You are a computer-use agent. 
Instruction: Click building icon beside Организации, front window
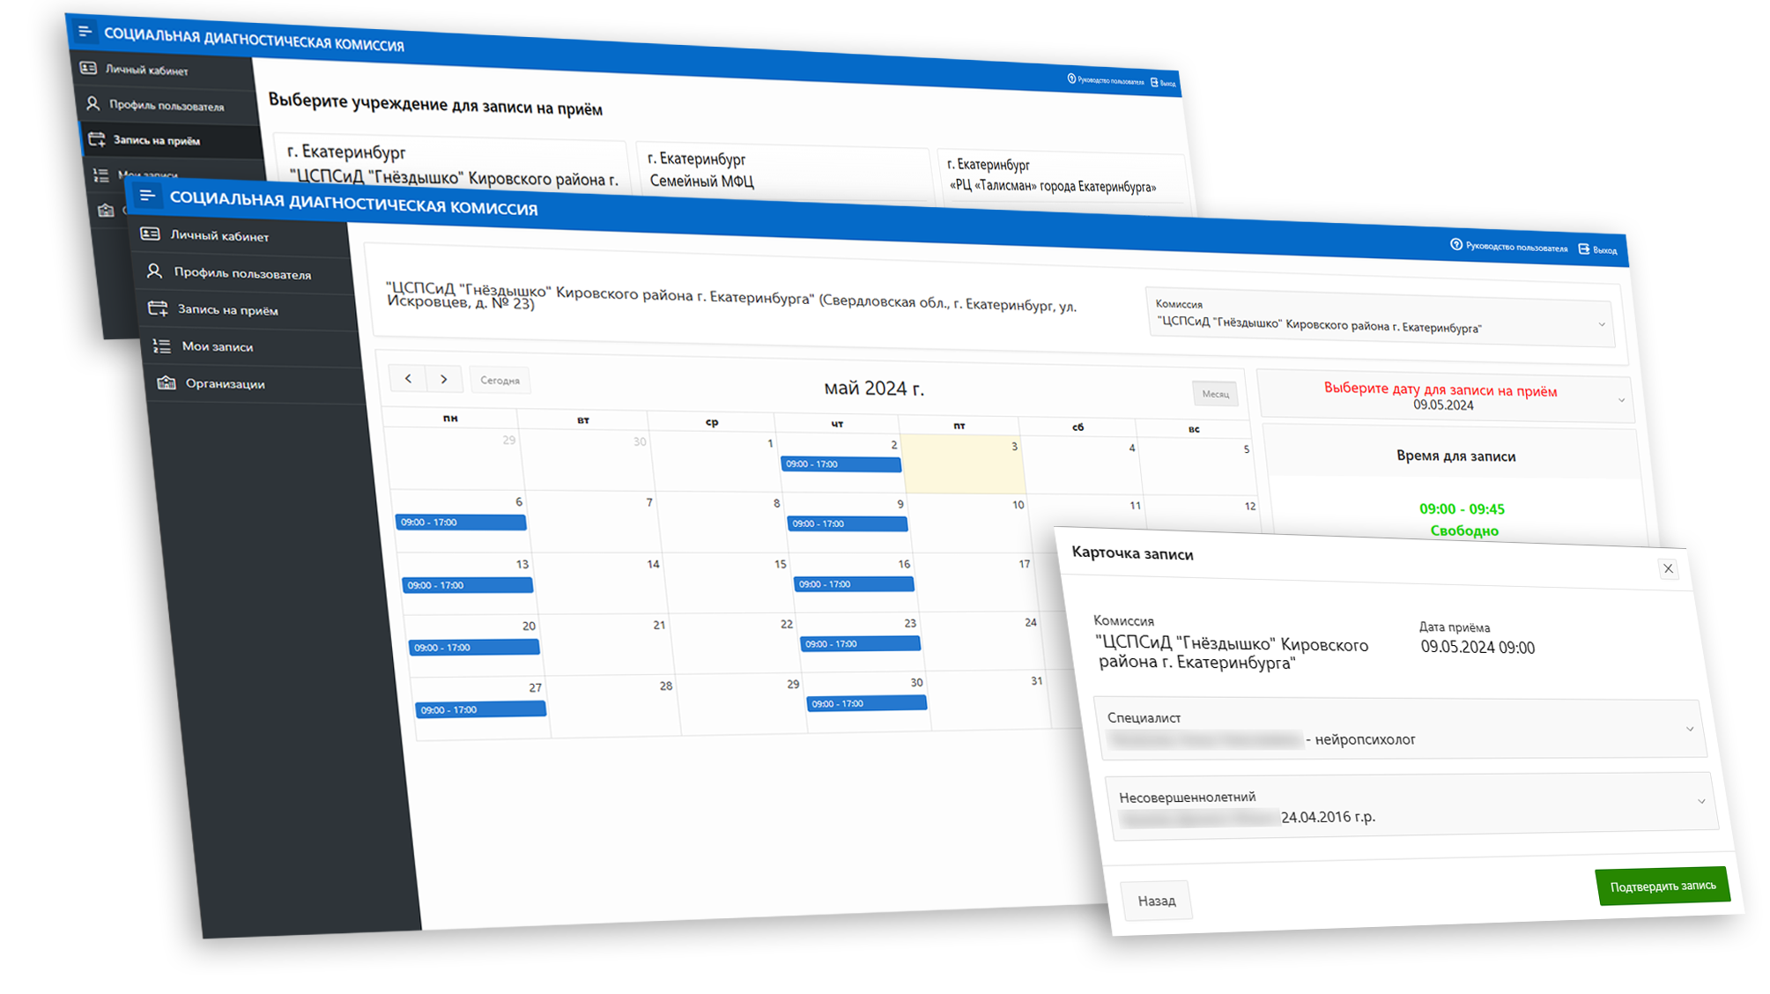coord(167,382)
